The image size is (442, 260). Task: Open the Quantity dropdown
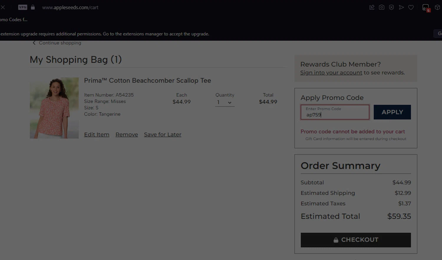coord(225,102)
